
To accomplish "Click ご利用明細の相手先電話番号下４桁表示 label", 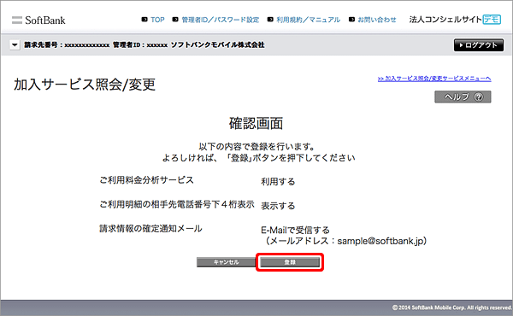I will click(x=177, y=205).
